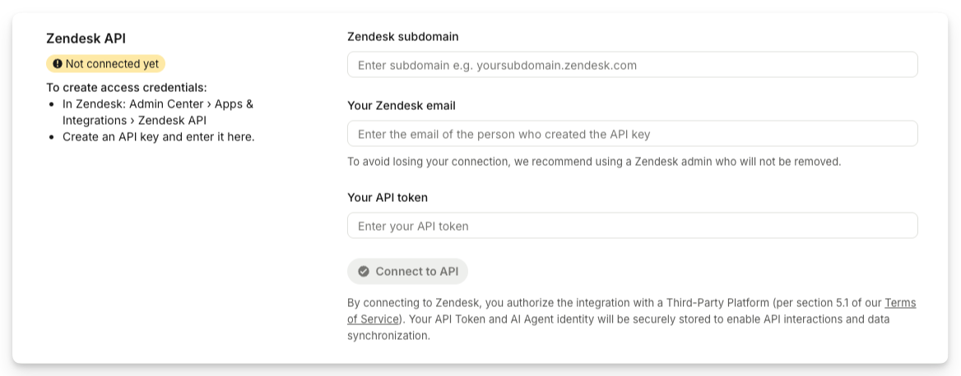Select the API token input box
Image resolution: width=961 pixels, height=376 pixels.
(632, 226)
